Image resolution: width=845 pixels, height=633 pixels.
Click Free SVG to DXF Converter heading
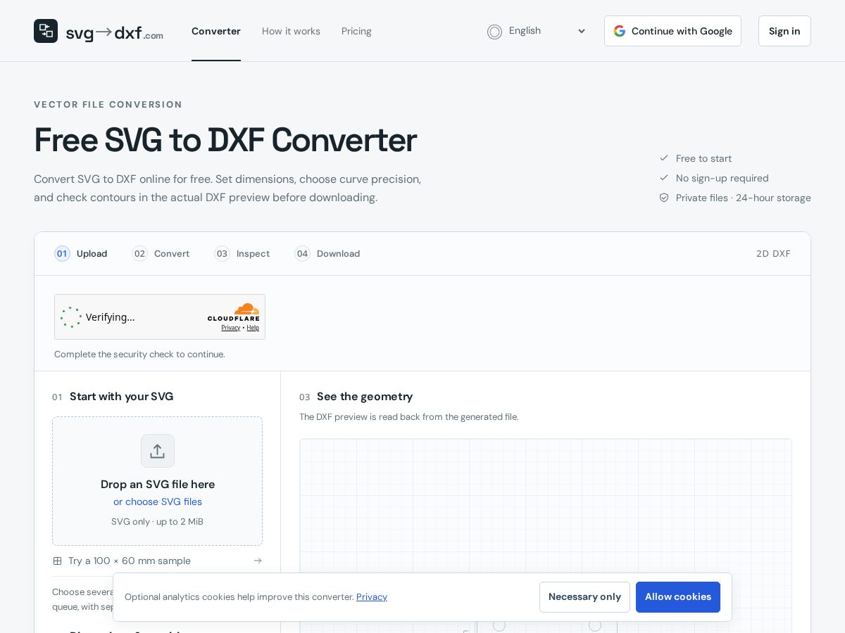(x=225, y=140)
